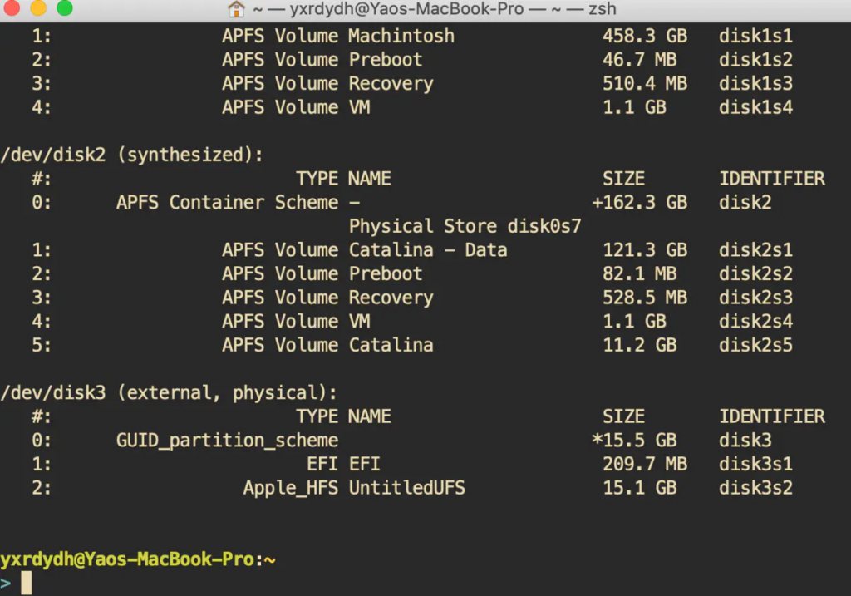Click '/dev/disk2 (synthesized):' header line
The width and height of the screenshot is (851, 596).
coord(132,155)
